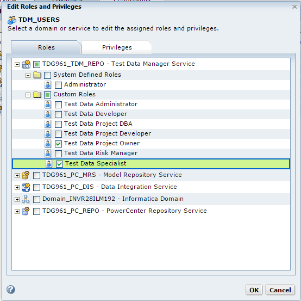This screenshot has height=301, width=301.
Task: Check the Test Data Project DBA checkbox
Action: point(58,124)
